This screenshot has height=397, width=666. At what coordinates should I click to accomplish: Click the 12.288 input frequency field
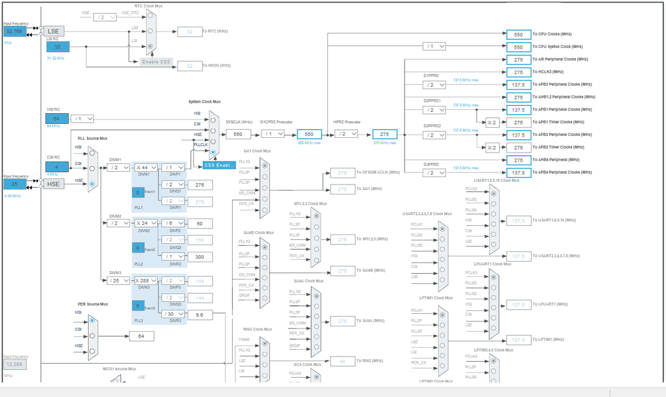(15, 364)
